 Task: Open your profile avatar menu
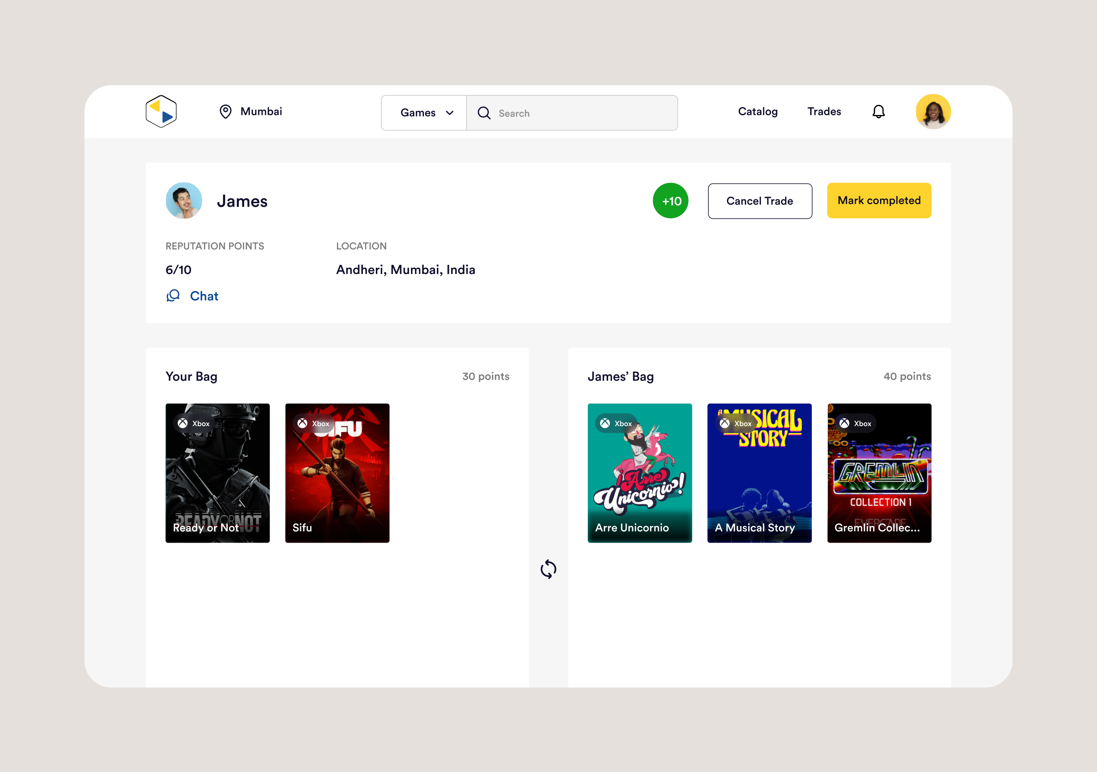(933, 112)
